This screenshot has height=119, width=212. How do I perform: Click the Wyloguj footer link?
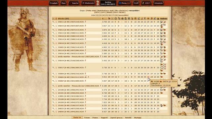(138, 118)
